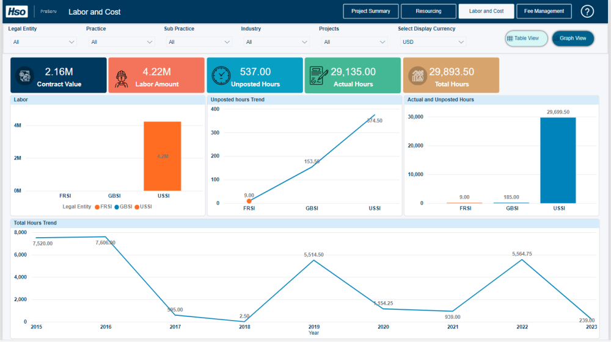Toggle FRSI in the Labor chart legend
This screenshot has height=342, width=611.
click(x=103, y=207)
